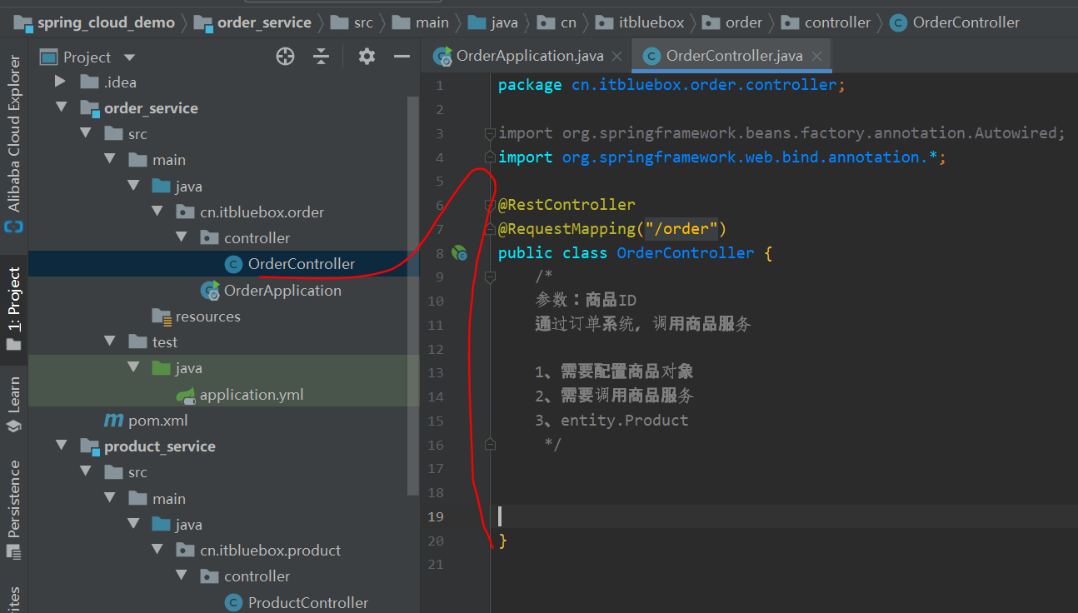
Task: Fold the import block at line 3
Action: pos(490,133)
